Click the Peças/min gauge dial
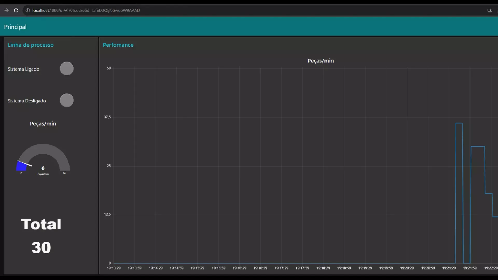This screenshot has height=280, width=498. pyautogui.click(x=43, y=157)
